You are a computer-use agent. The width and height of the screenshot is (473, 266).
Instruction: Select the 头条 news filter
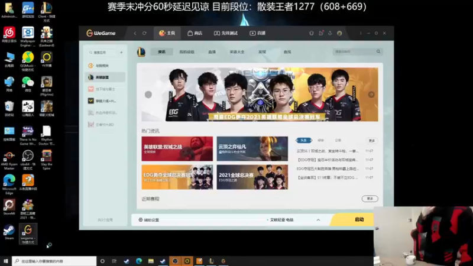[304, 140]
